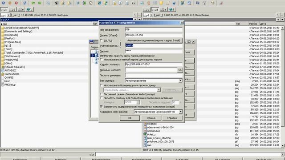Go to root with left panel \ button
285x160 pixels.
click(135, 15)
